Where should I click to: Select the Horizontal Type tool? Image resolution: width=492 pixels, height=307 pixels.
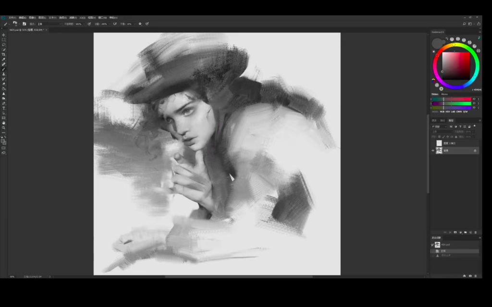click(x=3, y=108)
